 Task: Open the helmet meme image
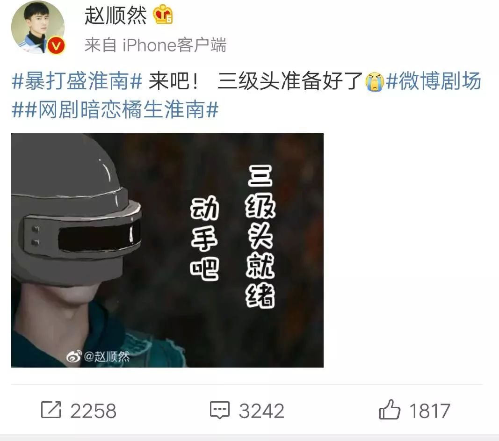click(x=167, y=250)
